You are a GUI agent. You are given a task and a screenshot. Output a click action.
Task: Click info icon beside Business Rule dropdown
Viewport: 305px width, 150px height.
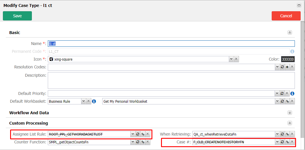click(x=94, y=101)
